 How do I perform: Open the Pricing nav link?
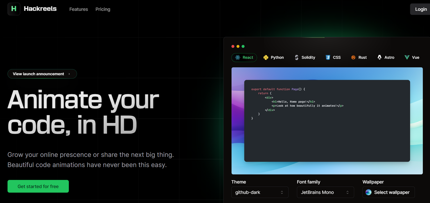tap(103, 9)
